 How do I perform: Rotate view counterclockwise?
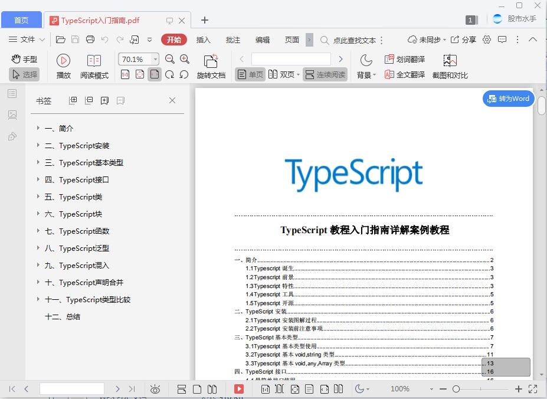[184, 74]
